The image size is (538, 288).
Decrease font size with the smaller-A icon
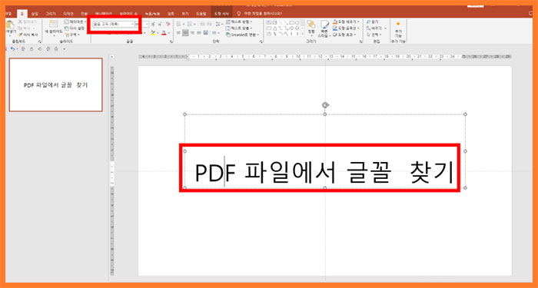click(160, 25)
